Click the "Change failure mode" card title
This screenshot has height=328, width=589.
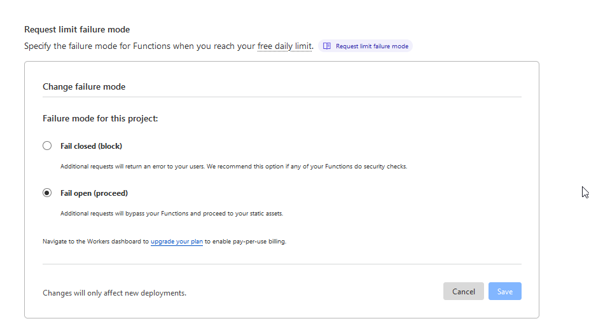coord(84,86)
